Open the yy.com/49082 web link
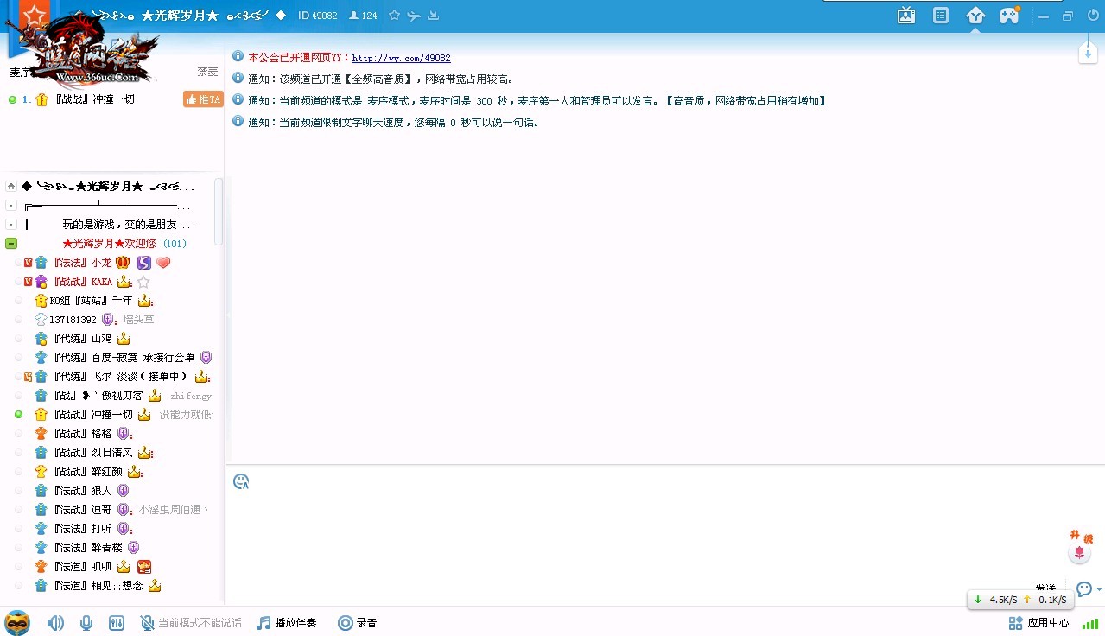Screen dimensions: 1105x636 tap(401, 58)
